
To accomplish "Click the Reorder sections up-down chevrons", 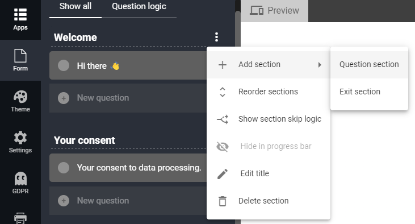I will point(223,92).
